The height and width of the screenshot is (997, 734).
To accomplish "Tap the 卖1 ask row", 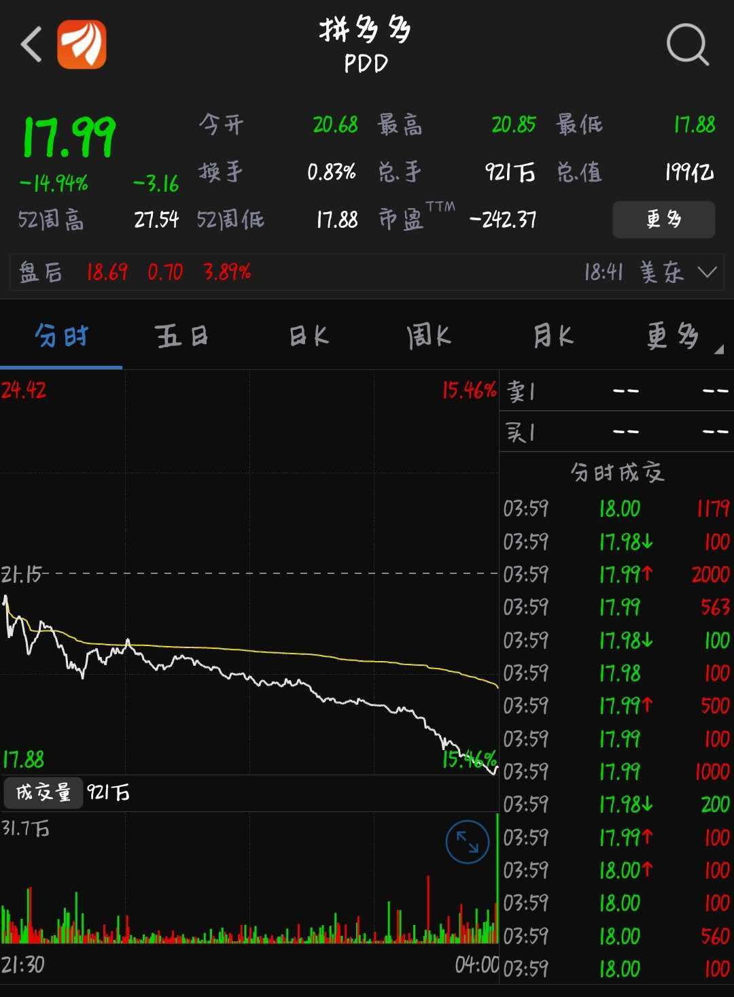I will pos(617,391).
